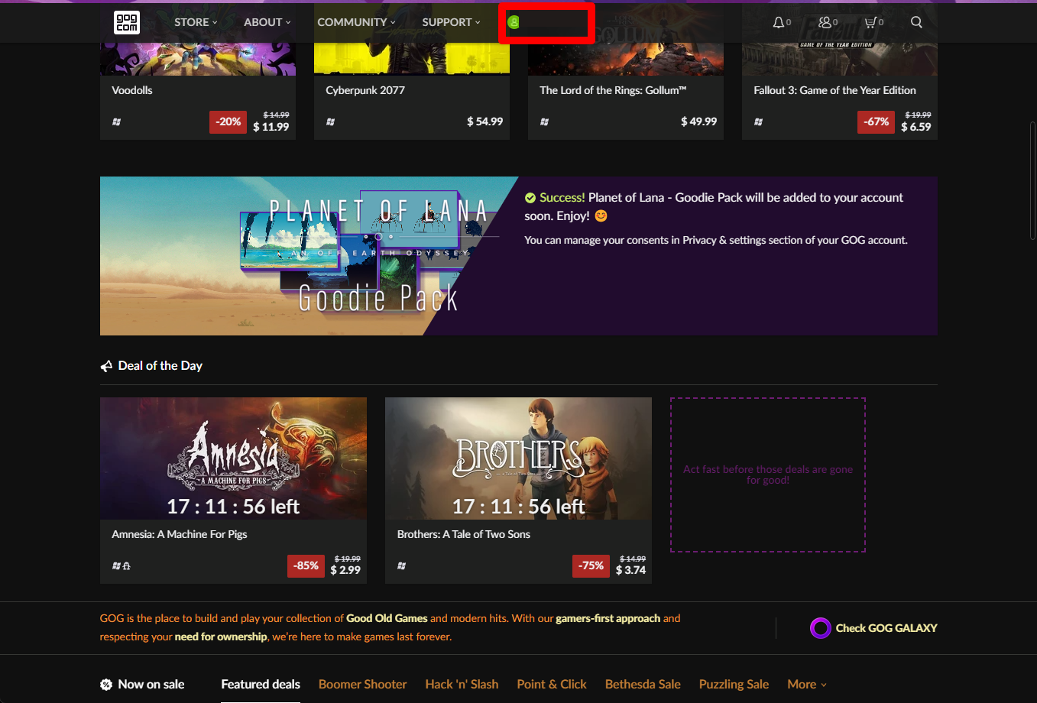Screen dimensions: 1037x703
Task: Select the Featured deals tab
Action: [x=261, y=685]
